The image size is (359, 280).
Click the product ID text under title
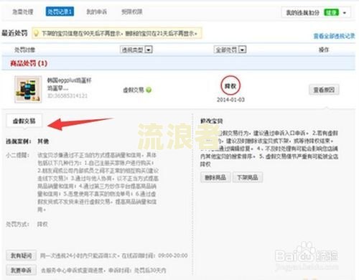tap(67, 95)
